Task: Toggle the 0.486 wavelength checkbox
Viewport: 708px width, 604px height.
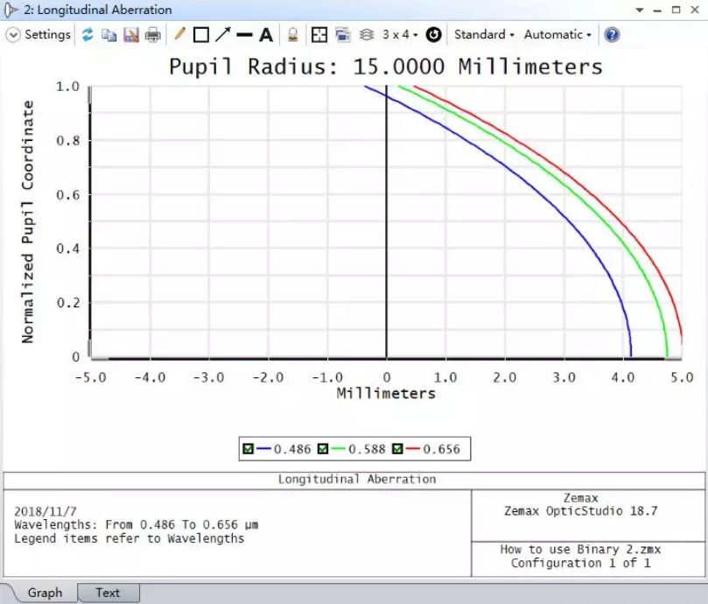Action: pos(249,449)
